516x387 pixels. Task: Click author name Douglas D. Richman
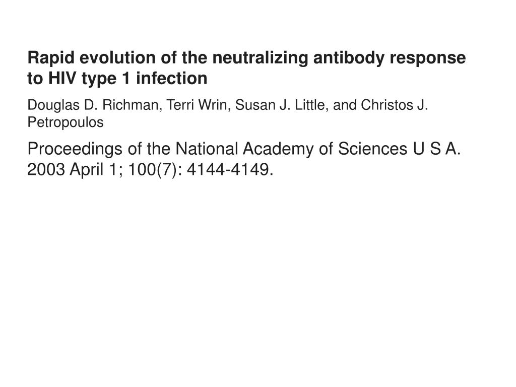(93, 105)
